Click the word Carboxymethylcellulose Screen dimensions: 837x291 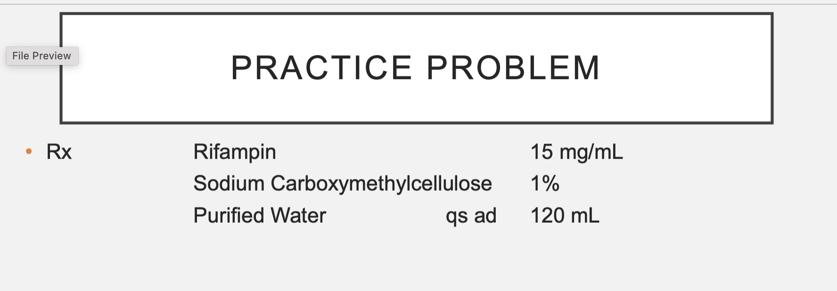(x=381, y=184)
